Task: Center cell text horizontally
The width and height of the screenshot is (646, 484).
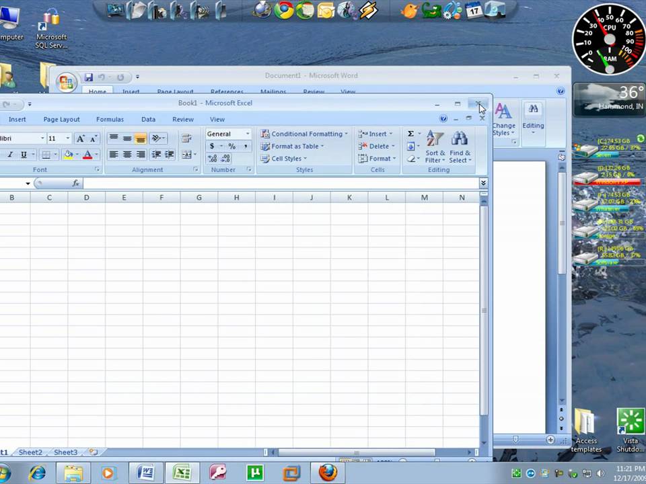Action: tap(127, 155)
